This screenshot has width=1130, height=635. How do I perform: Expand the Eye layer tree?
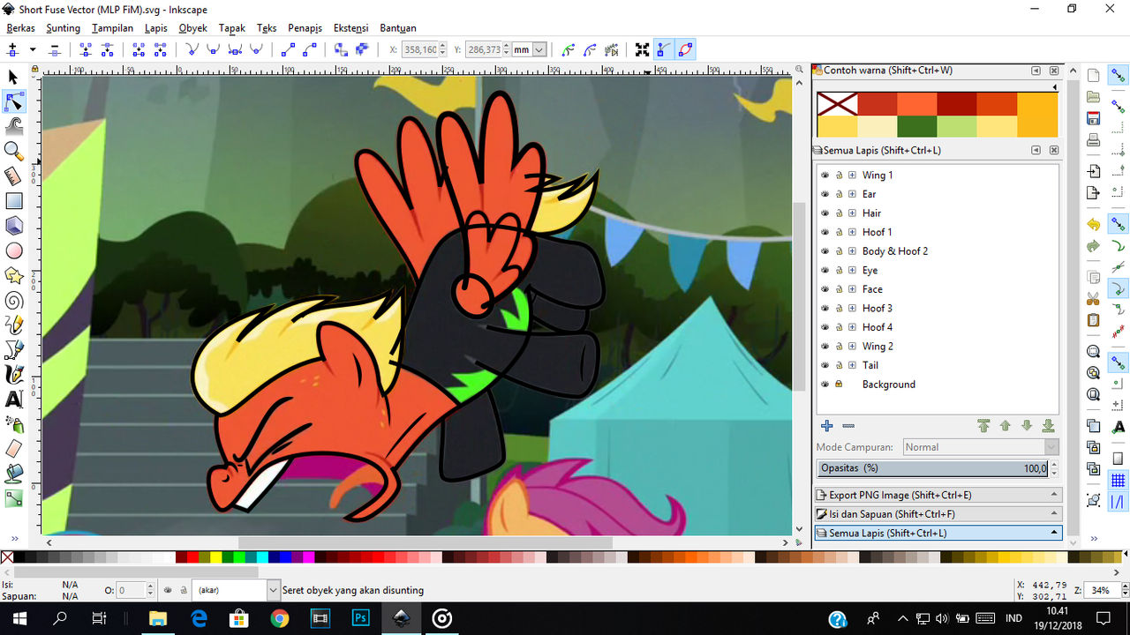(852, 270)
